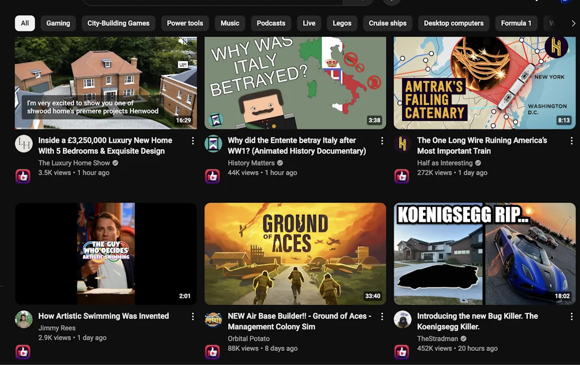Go to TheStradman channel name

(x=438, y=338)
